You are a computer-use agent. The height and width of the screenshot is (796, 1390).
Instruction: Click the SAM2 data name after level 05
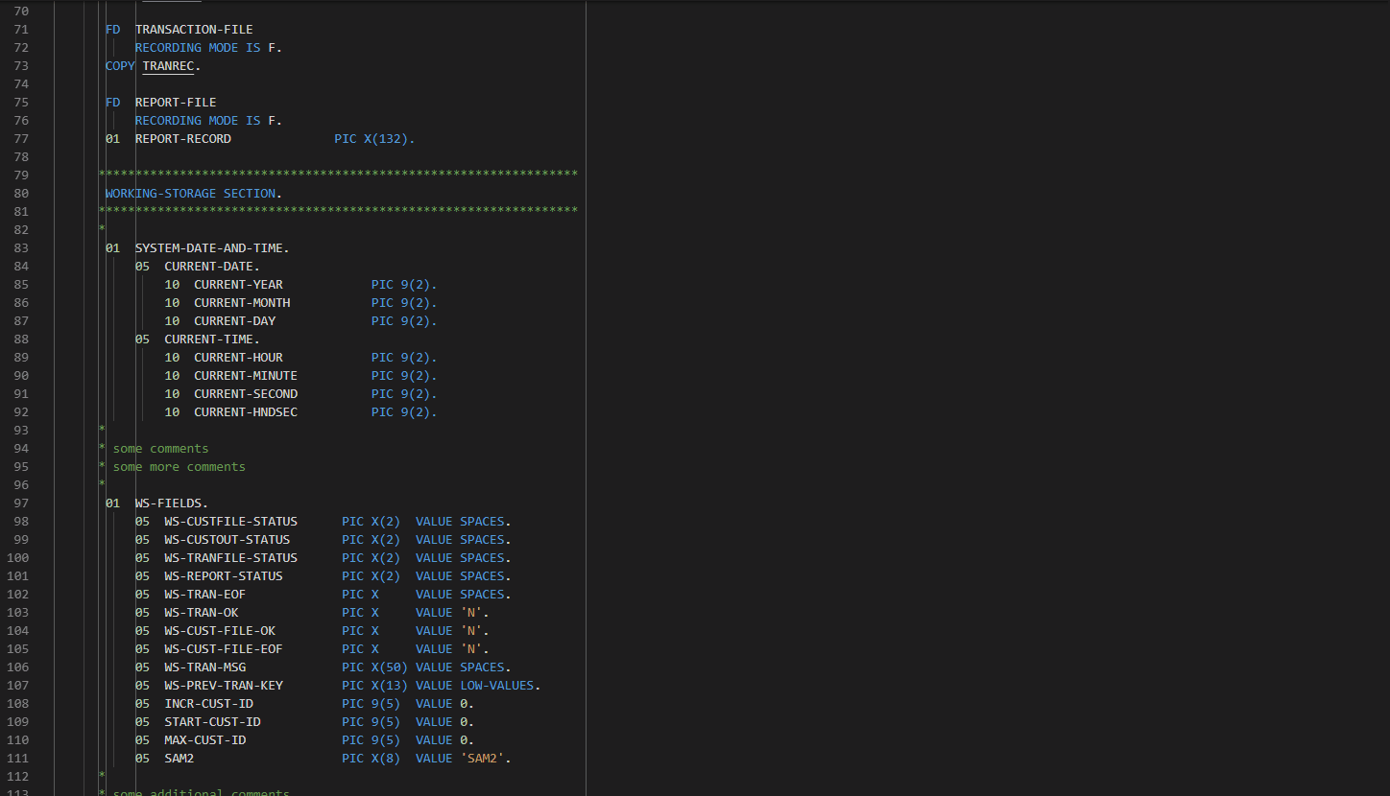[179, 759]
